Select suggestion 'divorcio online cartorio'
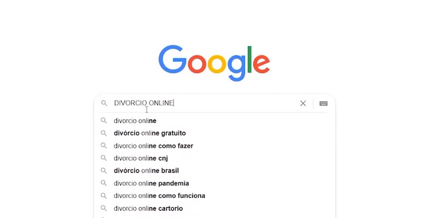Screen dimensions: 424x218 click(215, 208)
